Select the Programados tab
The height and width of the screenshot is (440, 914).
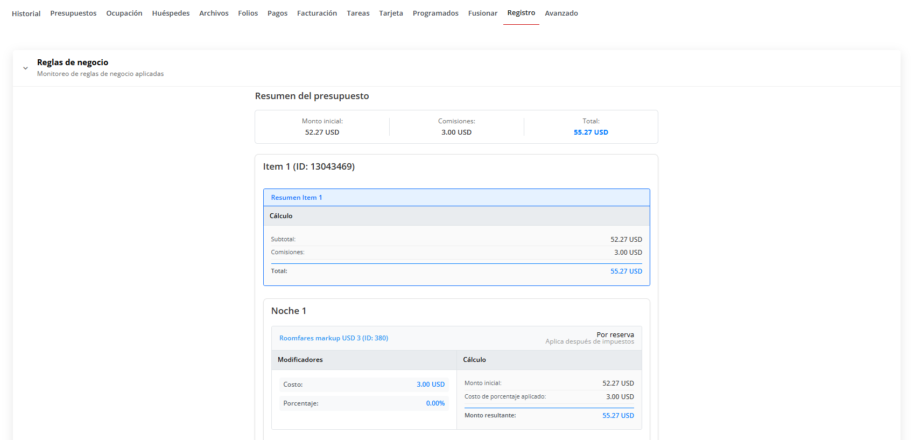435,13
